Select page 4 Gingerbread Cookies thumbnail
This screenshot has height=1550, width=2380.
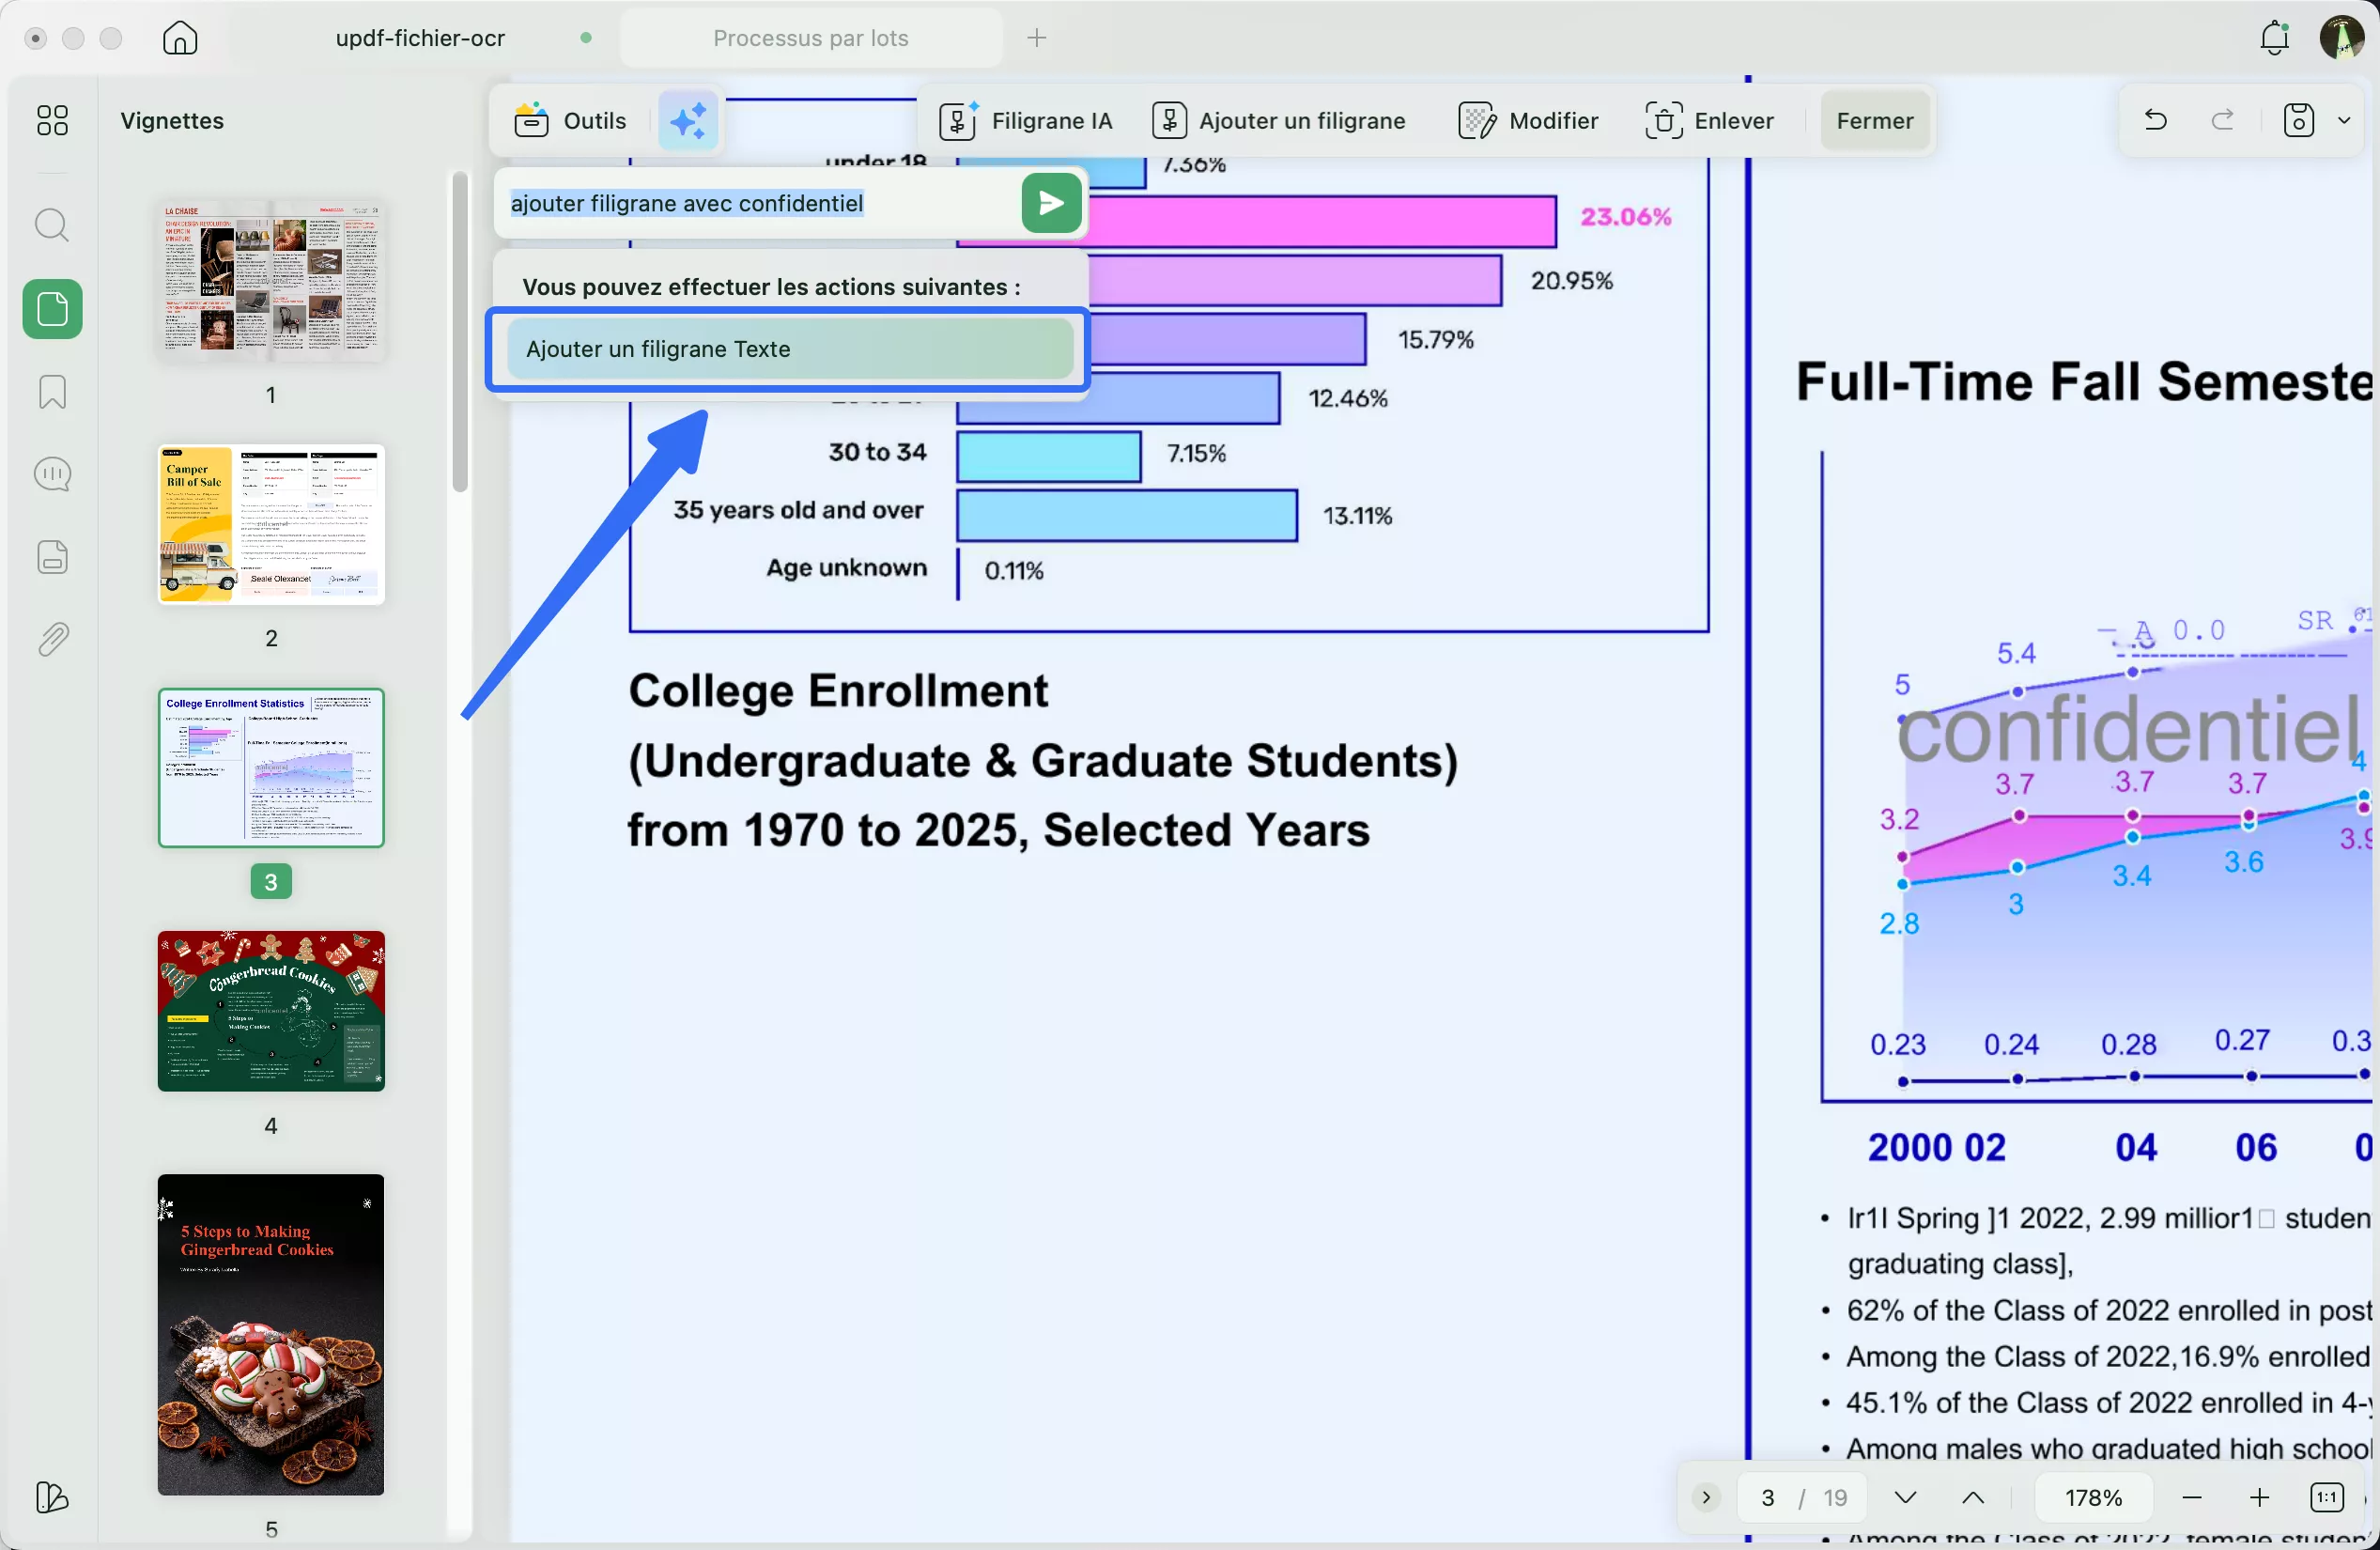pos(270,1010)
